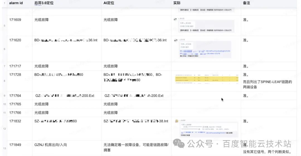Select row number 8 header

tap(4, 81)
